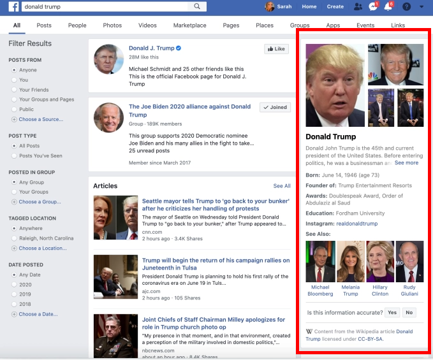This screenshot has width=433, height=360.
Task: Open the CC-BY-SA license link
Action: point(371,339)
